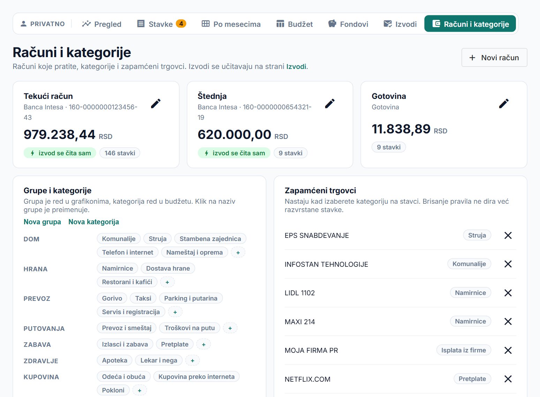Click the Isplata iz firme category tag
The image size is (540, 397).
click(464, 350)
